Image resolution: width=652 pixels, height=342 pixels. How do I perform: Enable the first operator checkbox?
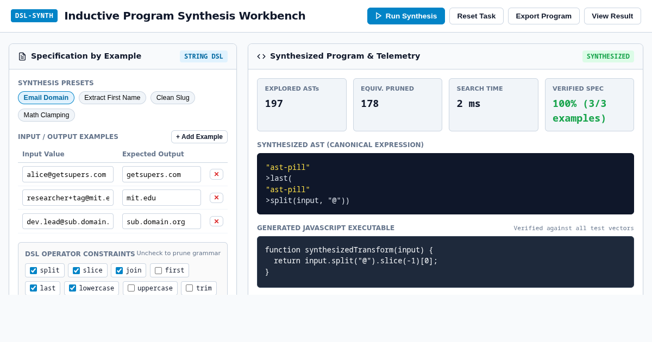coord(159,270)
